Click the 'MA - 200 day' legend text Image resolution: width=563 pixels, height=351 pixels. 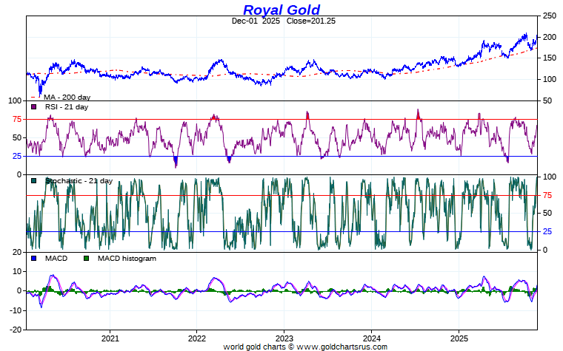pos(67,97)
